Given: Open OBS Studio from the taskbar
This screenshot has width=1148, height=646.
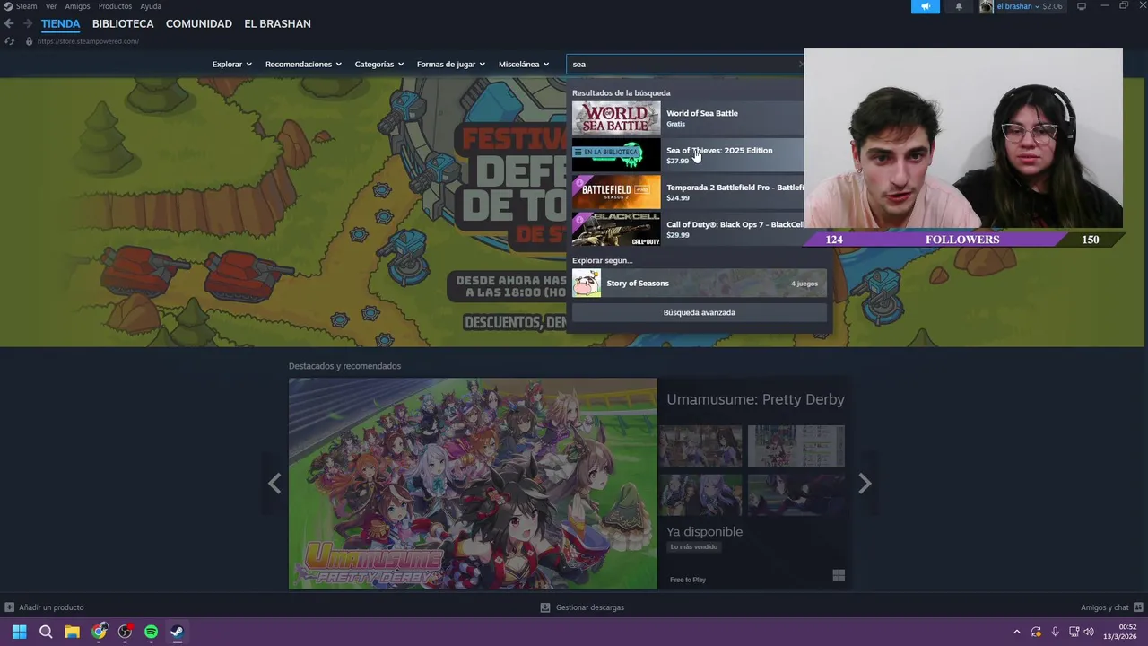Looking at the screenshot, I should [125, 632].
